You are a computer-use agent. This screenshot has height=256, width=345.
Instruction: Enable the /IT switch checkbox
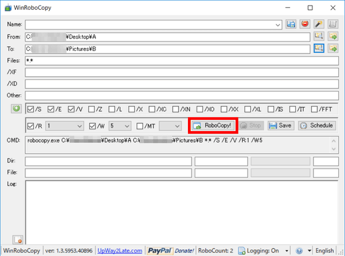293,109
